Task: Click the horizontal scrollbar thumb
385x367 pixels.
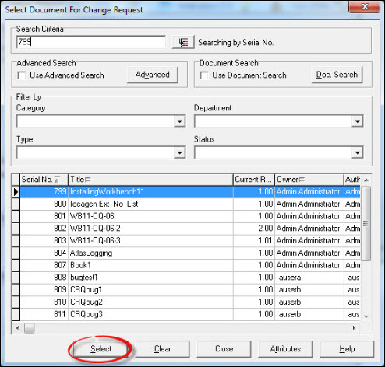Action: (30, 328)
